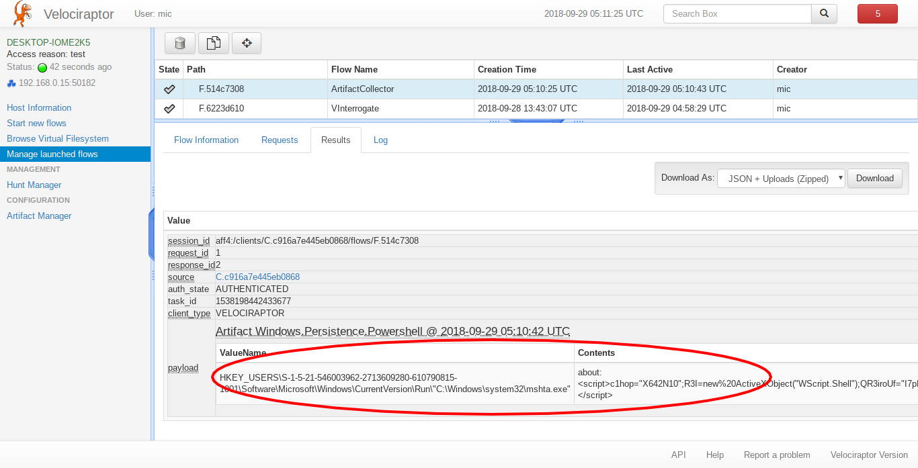Click state checkmark of flow F.6223d610
Screen dimensions: 918x468
point(169,108)
